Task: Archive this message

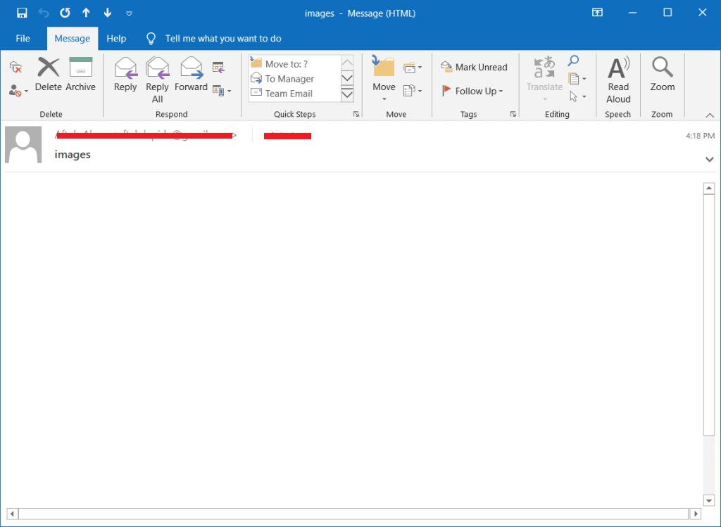Action: coord(80,75)
